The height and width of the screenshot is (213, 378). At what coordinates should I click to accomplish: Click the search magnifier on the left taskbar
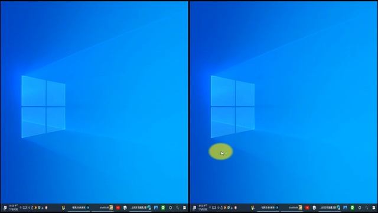[x=177, y=208]
